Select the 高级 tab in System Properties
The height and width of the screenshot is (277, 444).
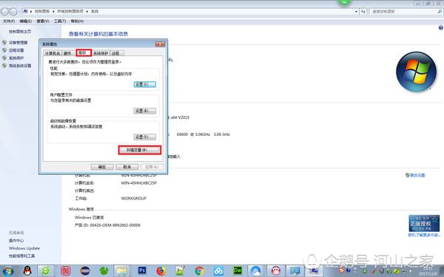point(84,52)
